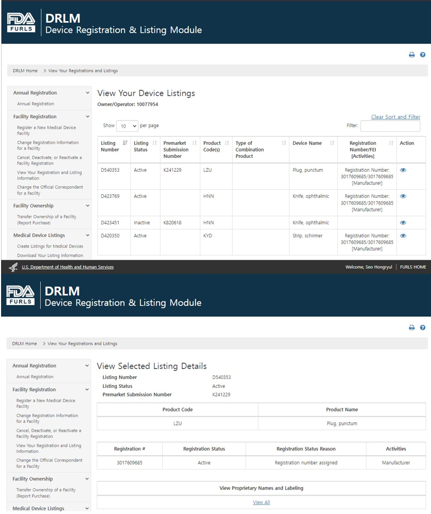This screenshot has width=431, height=514.
Task: Click the Filter text field
Action: click(390, 126)
